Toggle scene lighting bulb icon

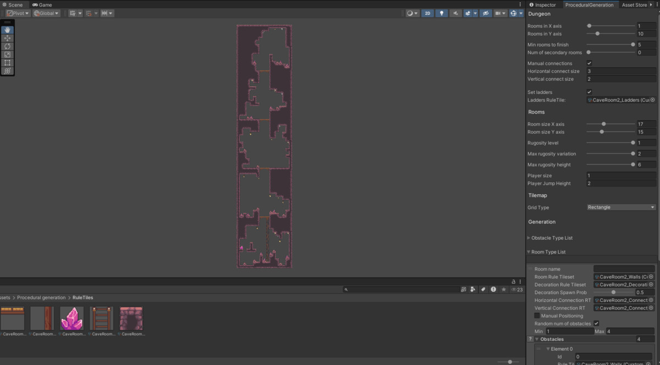click(442, 13)
